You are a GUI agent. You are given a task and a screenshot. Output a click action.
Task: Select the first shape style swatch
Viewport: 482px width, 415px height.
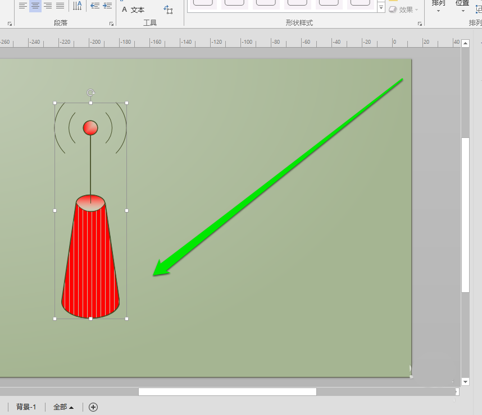pyautogui.click(x=203, y=4)
